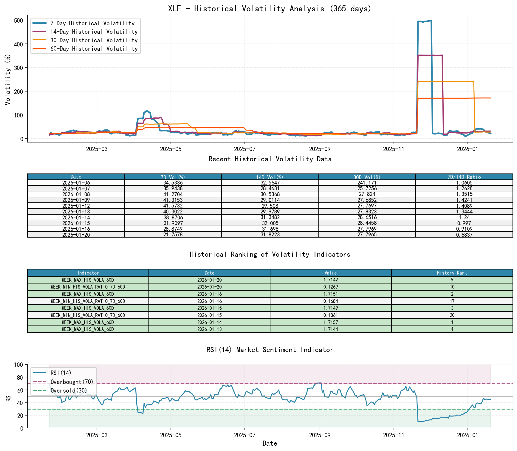This screenshot has height=451, width=517.
Task: Click the Oversold(30) dashed legend marker
Action: [40, 390]
